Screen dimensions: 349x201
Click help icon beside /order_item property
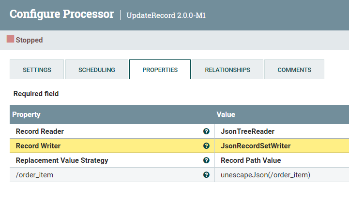[206, 175]
